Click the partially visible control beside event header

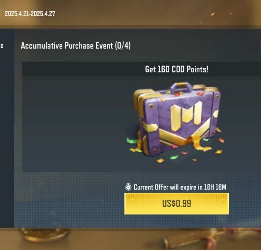260,46
